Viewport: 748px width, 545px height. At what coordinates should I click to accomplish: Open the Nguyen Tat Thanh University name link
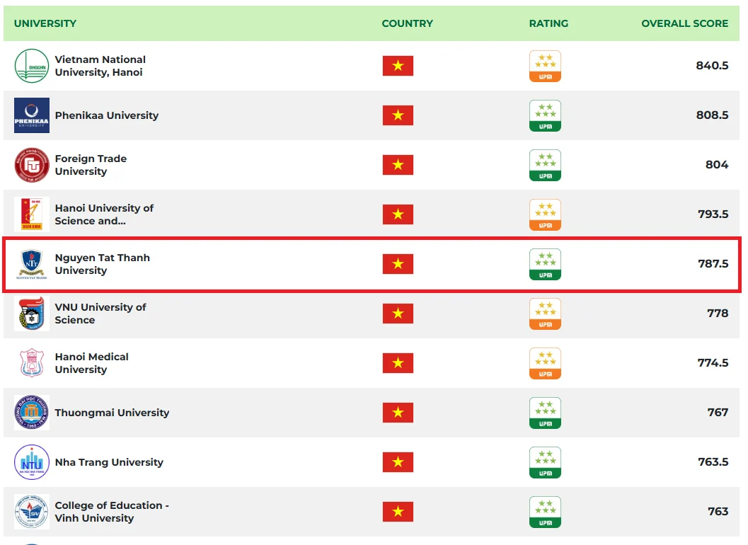[102, 264]
